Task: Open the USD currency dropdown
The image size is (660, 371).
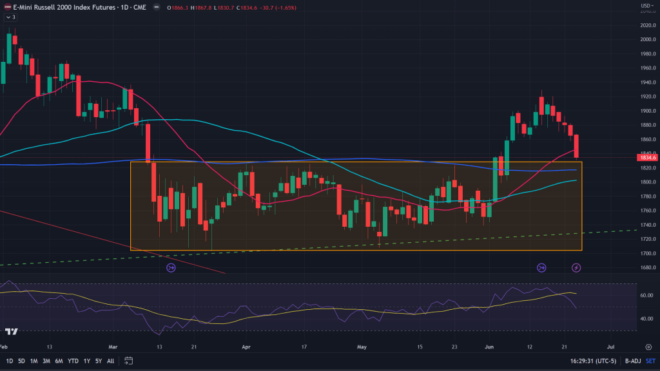Action: [645, 6]
